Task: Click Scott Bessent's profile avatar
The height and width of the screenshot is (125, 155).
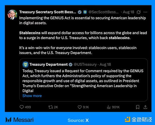Action: [12, 15]
